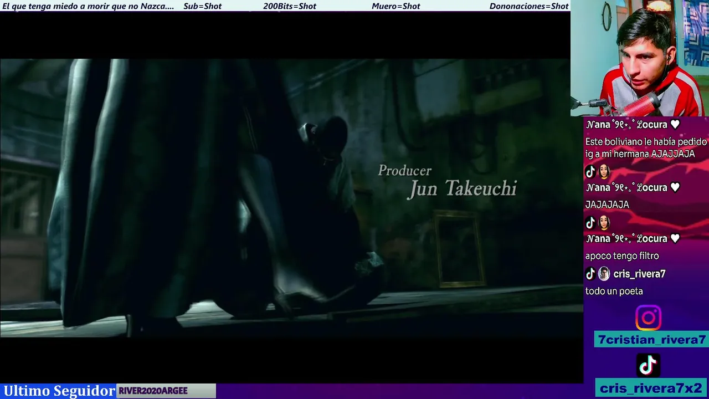Screen dimensions: 709x399
Task: Click the 'Muero=Shot' text in the top banner
Action: coord(395,6)
